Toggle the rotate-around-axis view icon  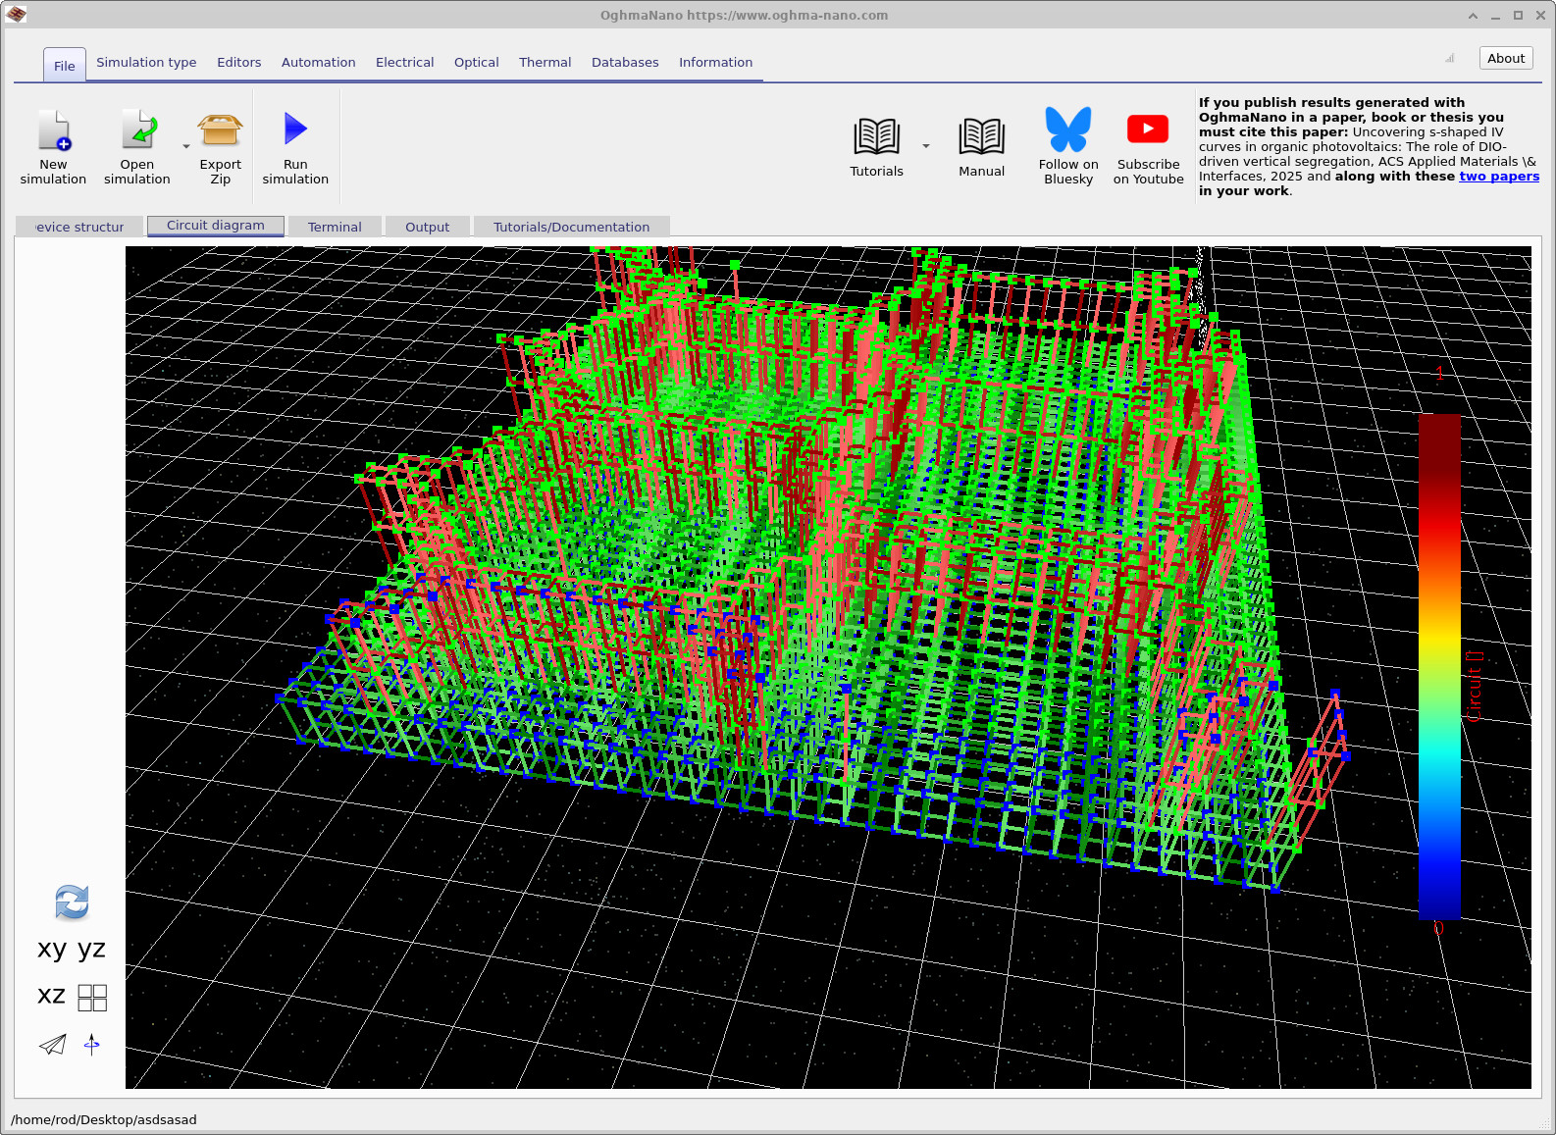coord(92,1045)
